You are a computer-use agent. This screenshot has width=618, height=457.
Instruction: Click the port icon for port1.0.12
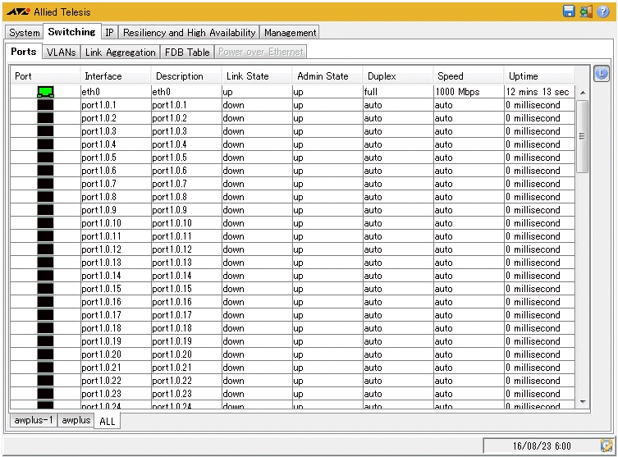point(45,249)
